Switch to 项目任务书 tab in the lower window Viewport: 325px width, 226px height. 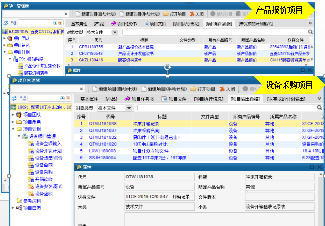[x=143, y=99]
